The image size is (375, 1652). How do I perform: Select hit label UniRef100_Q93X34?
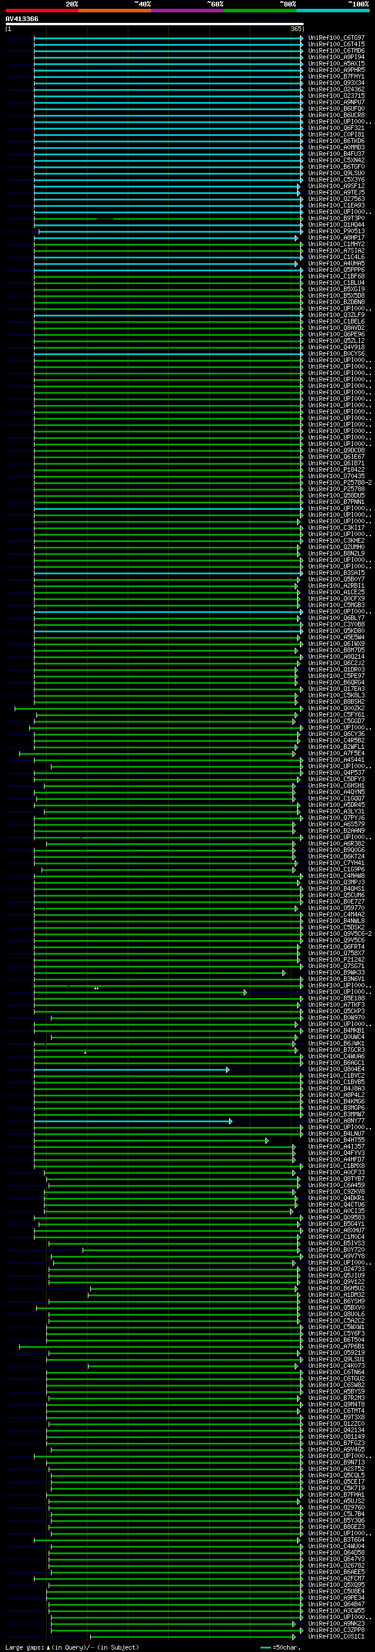pyautogui.click(x=336, y=83)
